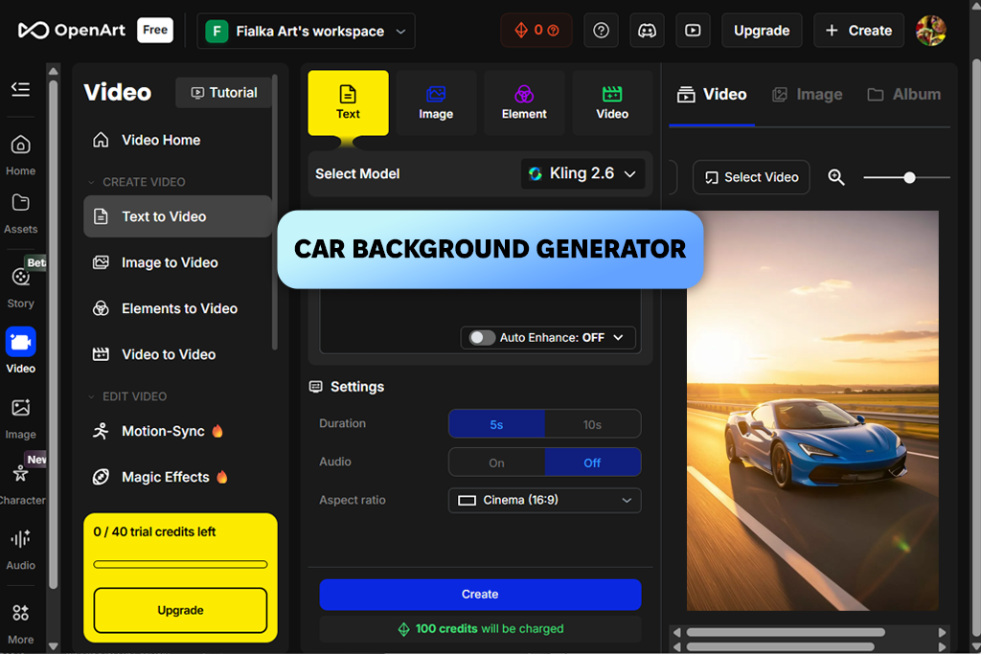Open Magic Effects tool
The image size is (981, 654).
click(177, 477)
